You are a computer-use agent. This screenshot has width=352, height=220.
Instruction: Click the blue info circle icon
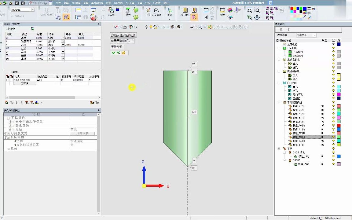(x=86, y=17)
